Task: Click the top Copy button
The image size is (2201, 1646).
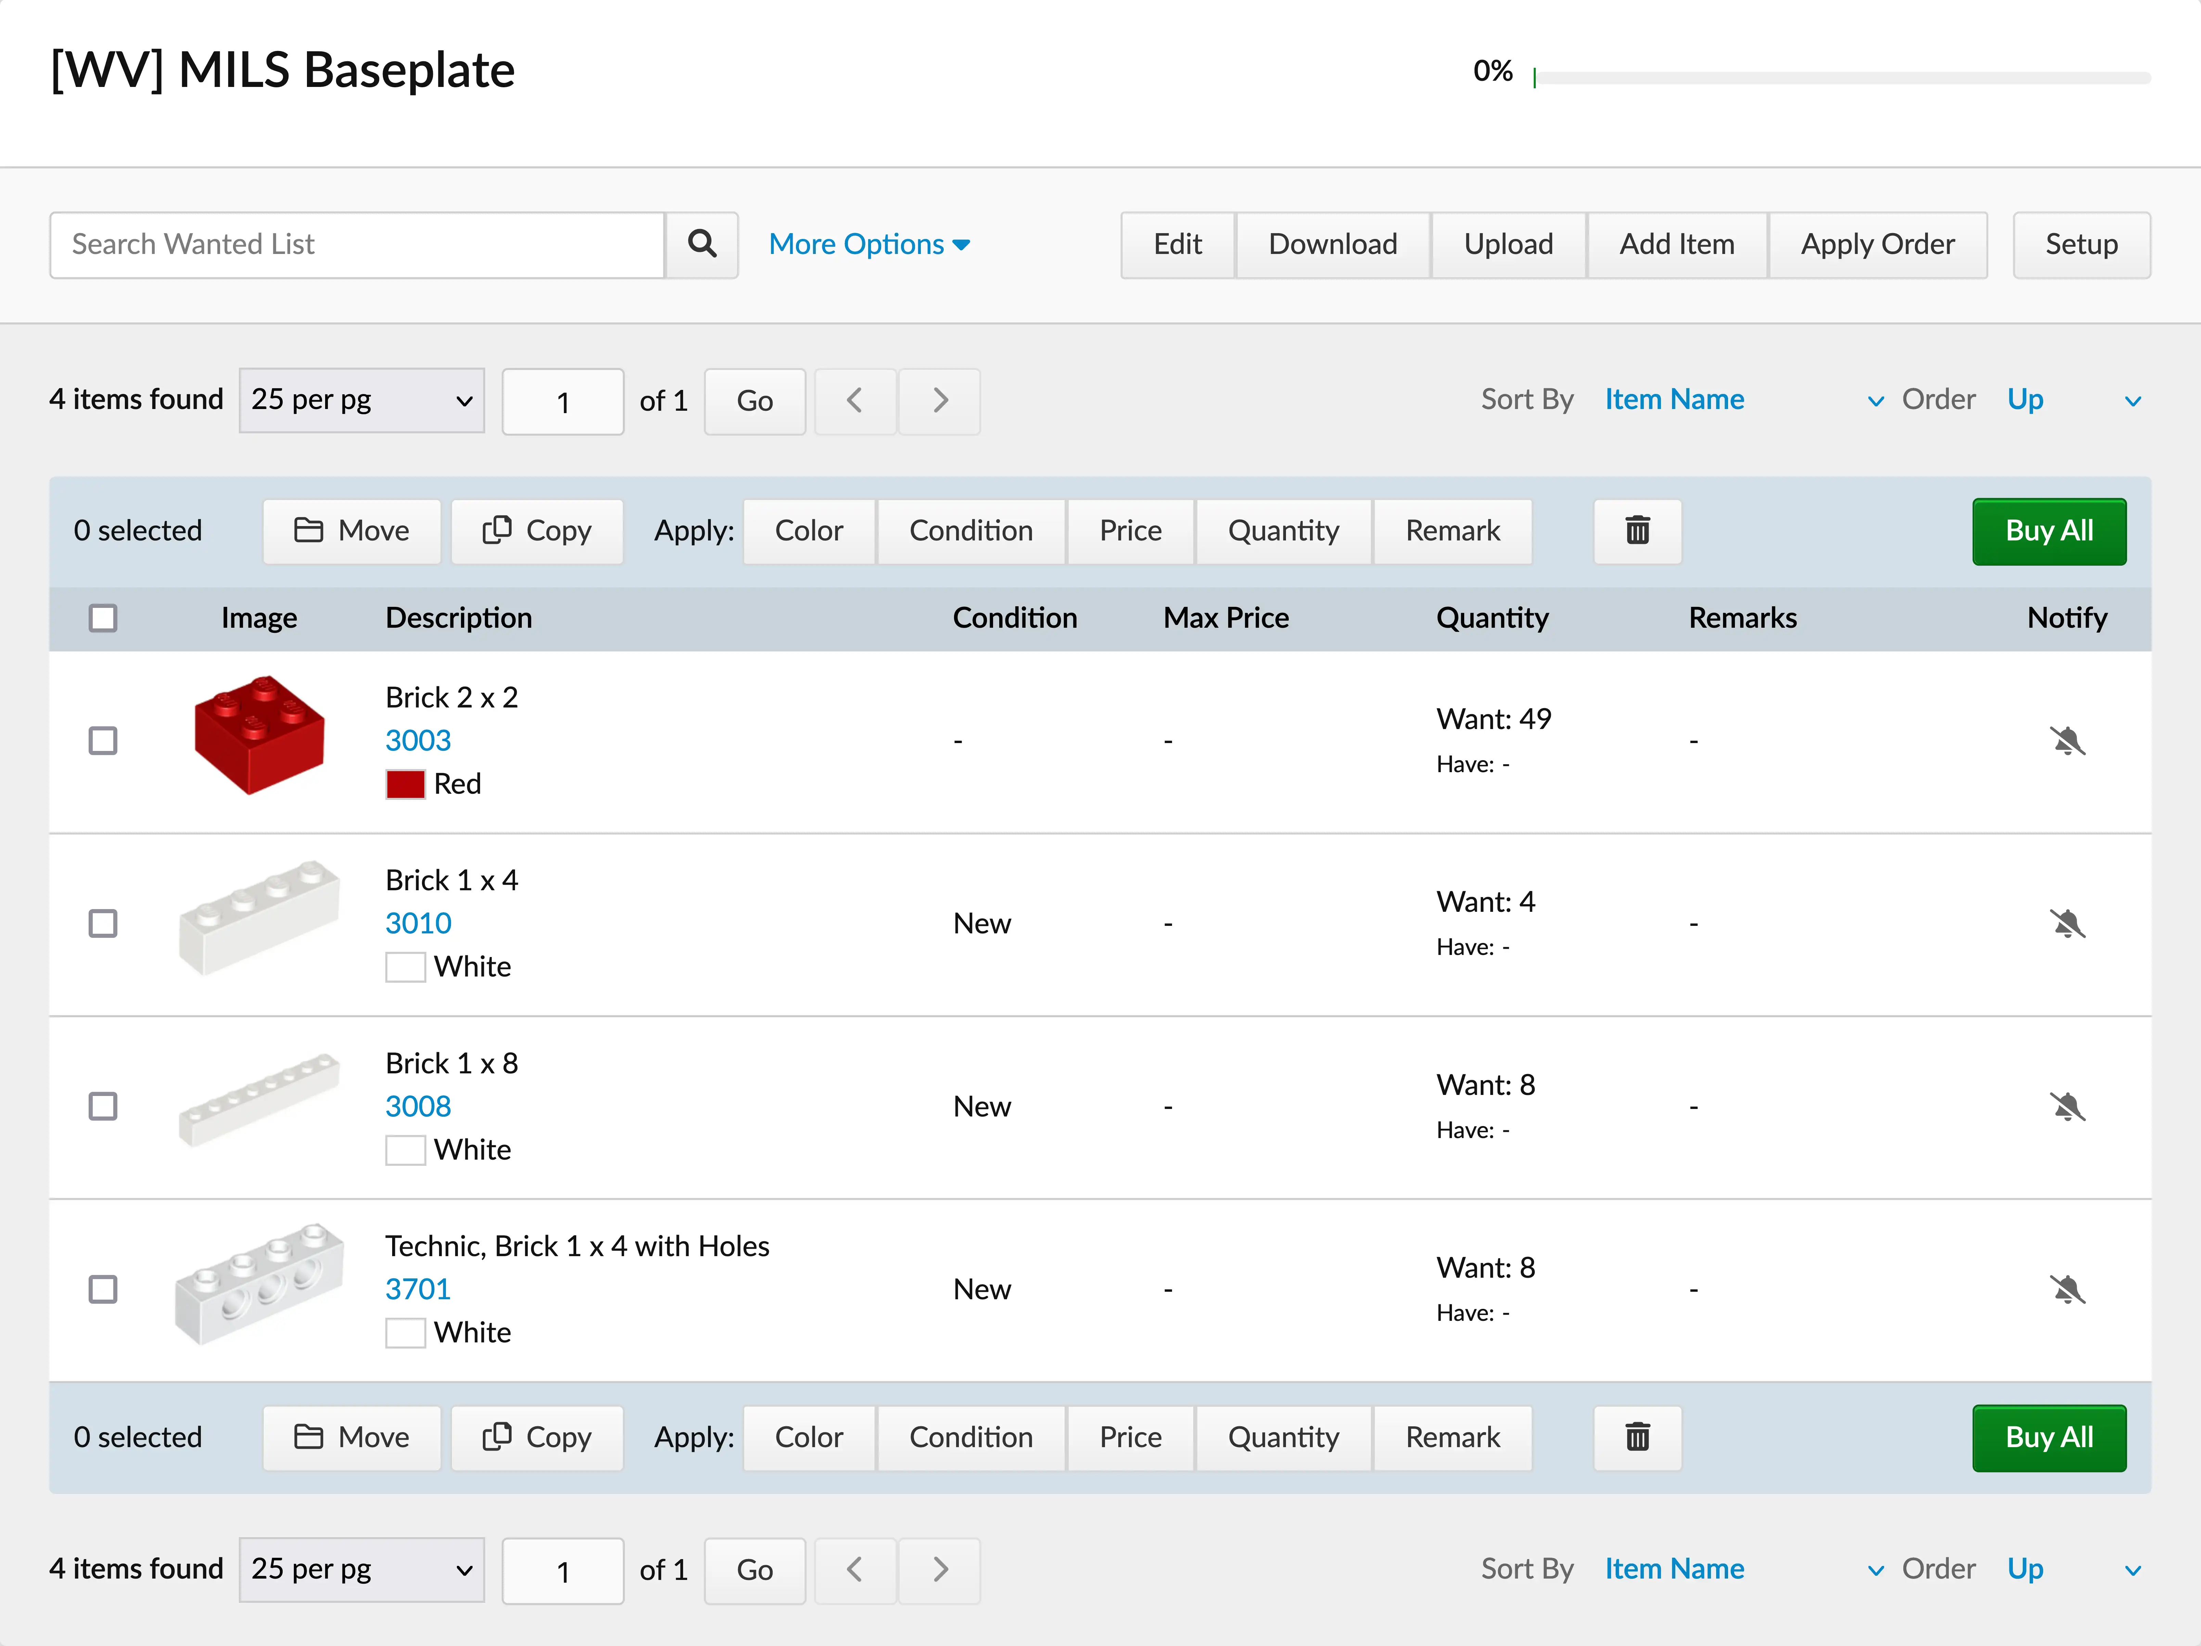Action: (537, 532)
